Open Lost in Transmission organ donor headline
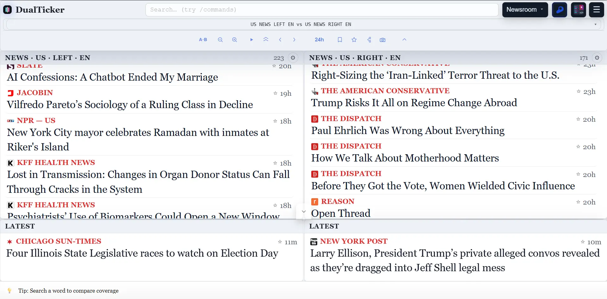This screenshot has width=607, height=299. 148,182
